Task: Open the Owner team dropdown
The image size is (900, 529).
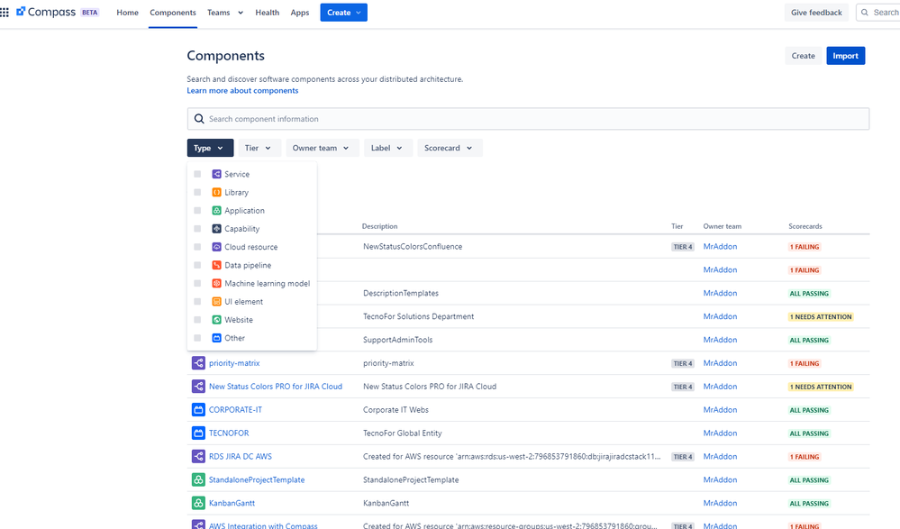Action: coord(322,147)
